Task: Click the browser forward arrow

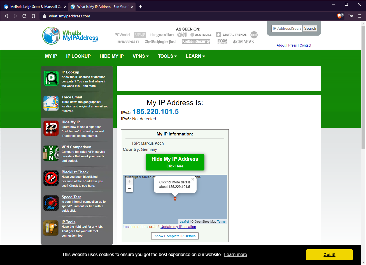Action: pyautogui.click(x=15, y=16)
